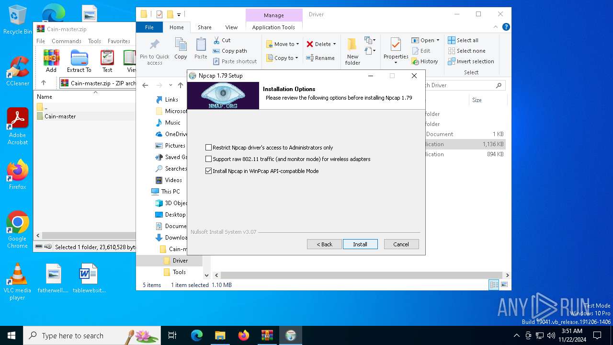The height and width of the screenshot is (345, 613).
Task: Click WinRAR Add toolbar icon
Action: tap(51, 61)
